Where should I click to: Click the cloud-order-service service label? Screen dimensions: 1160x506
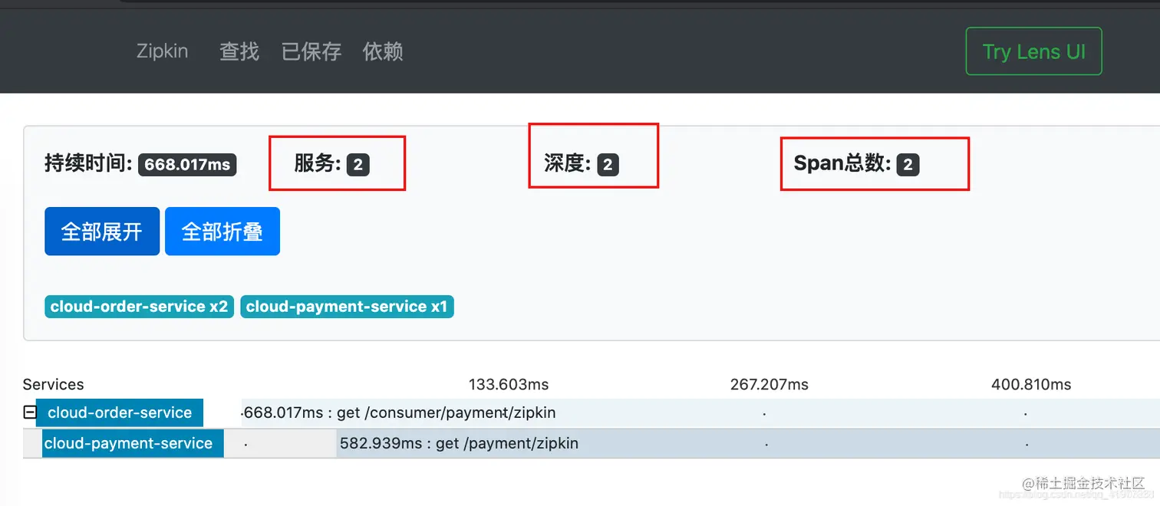(x=120, y=412)
